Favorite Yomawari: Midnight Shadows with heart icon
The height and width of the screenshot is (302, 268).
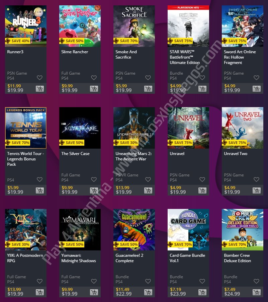(x=94, y=281)
